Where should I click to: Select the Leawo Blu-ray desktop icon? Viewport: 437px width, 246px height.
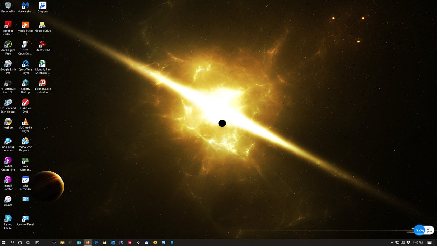[x=8, y=222]
